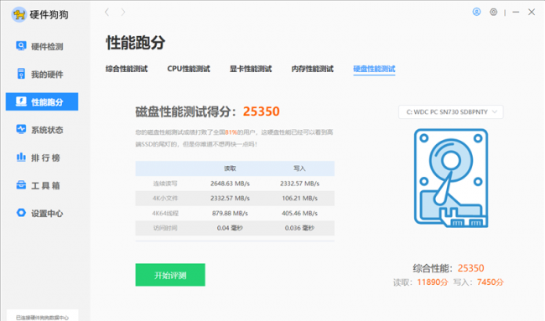Click the 硬件检测 magnifier monitor icon
Image resolution: width=545 pixels, height=321 pixels.
coord(21,46)
